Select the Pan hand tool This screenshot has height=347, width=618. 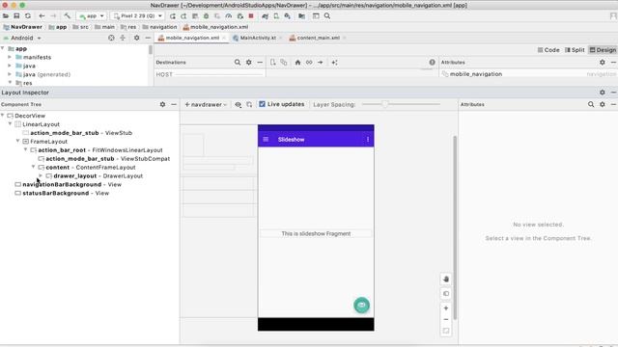click(x=446, y=279)
